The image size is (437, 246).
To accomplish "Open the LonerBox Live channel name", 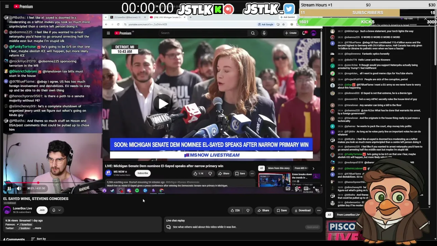I will [x=23, y=208].
